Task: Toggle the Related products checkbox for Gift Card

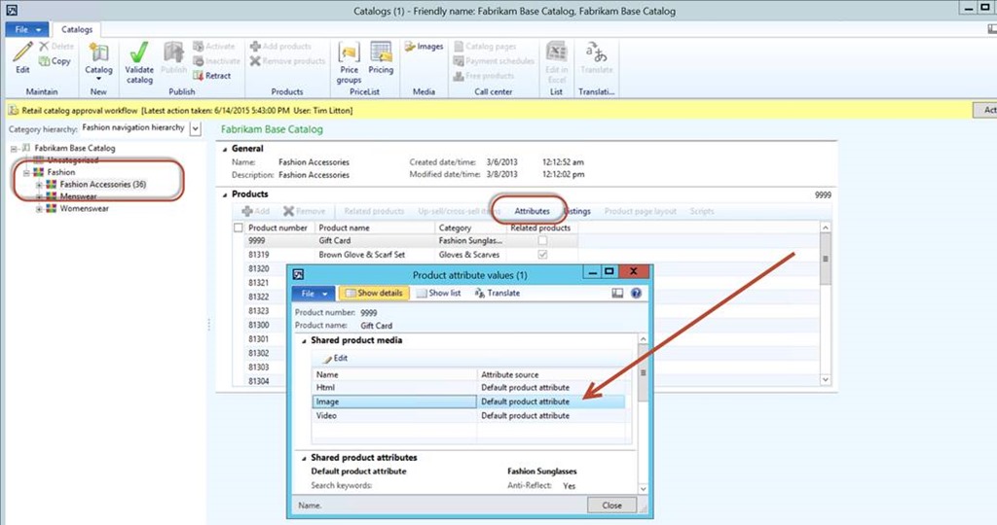Action: coord(542,240)
